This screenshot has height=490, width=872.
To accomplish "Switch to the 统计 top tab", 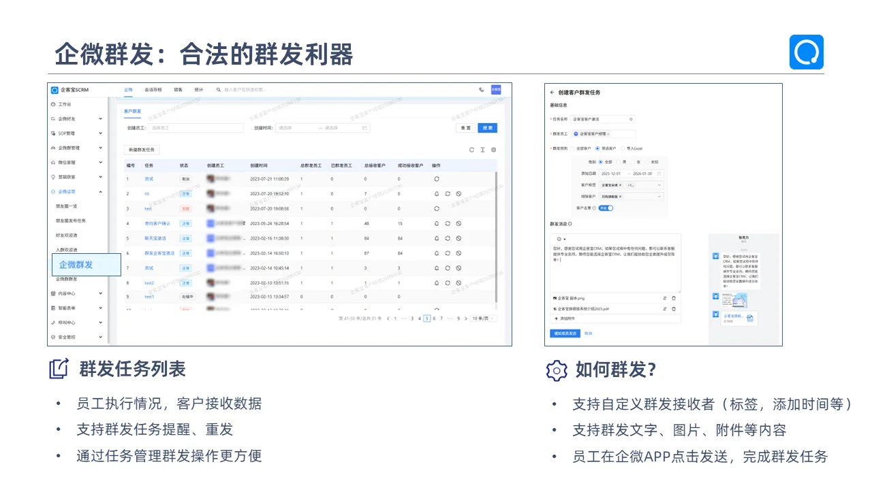I will (x=199, y=90).
